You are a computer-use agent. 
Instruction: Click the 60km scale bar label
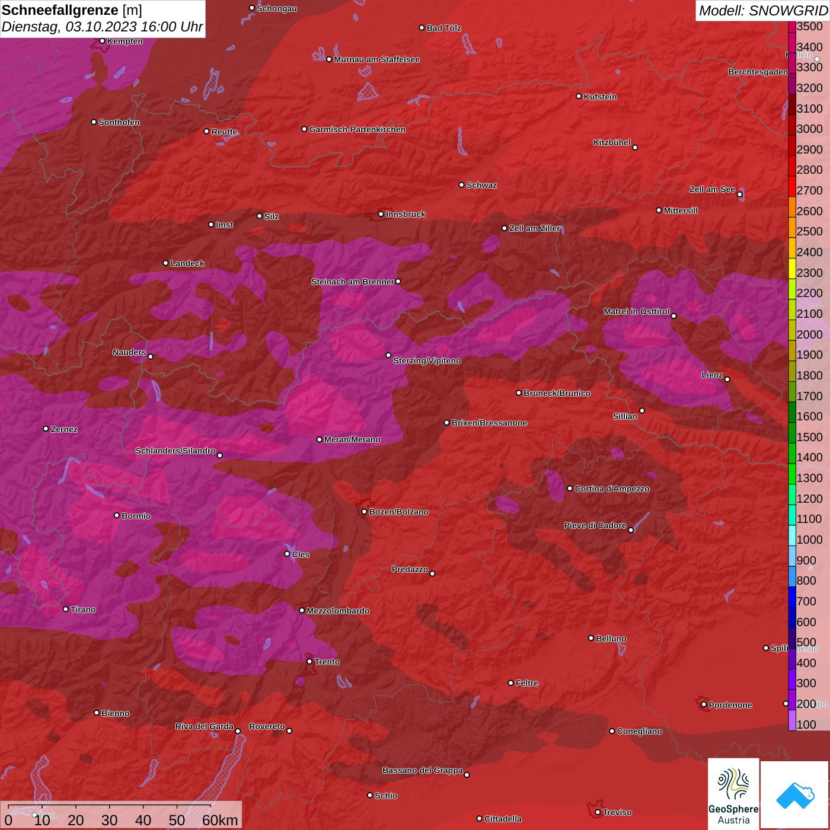click(x=220, y=820)
